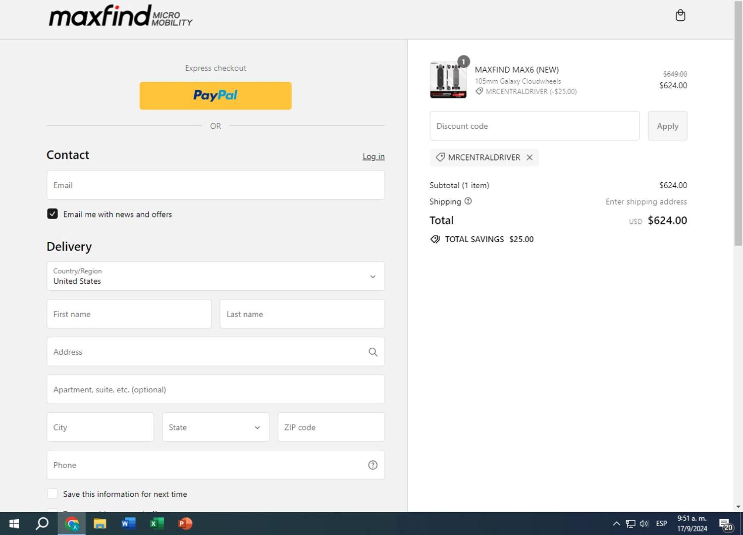743x535 pixels.
Task: Open the Country/Region dropdown
Action: pyautogui.click(x=215, y=276)
